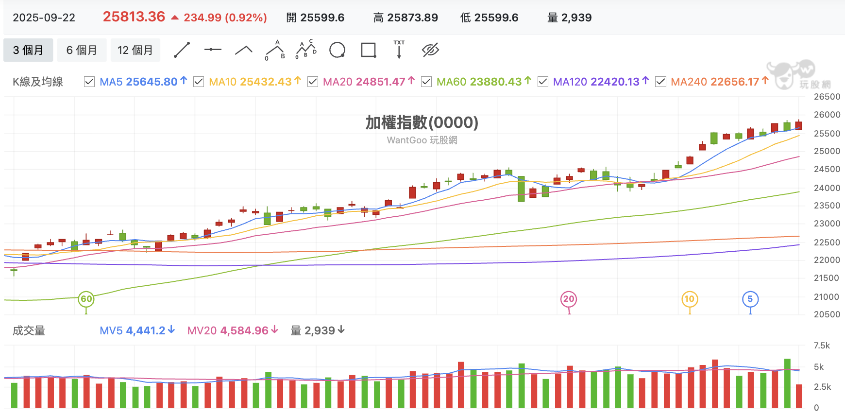Toggle drawings visibility eye icon
Screen dimensions: 845x416
(430, 50)
